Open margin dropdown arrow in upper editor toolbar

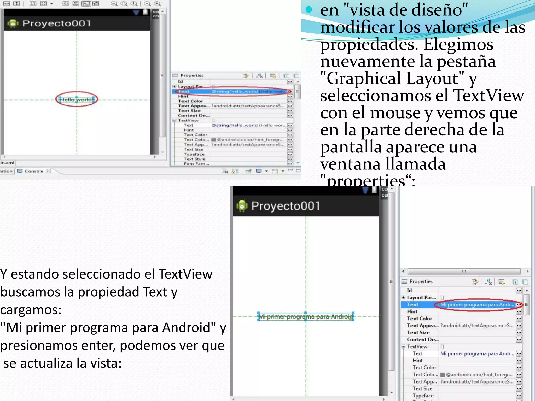[51, 4]
